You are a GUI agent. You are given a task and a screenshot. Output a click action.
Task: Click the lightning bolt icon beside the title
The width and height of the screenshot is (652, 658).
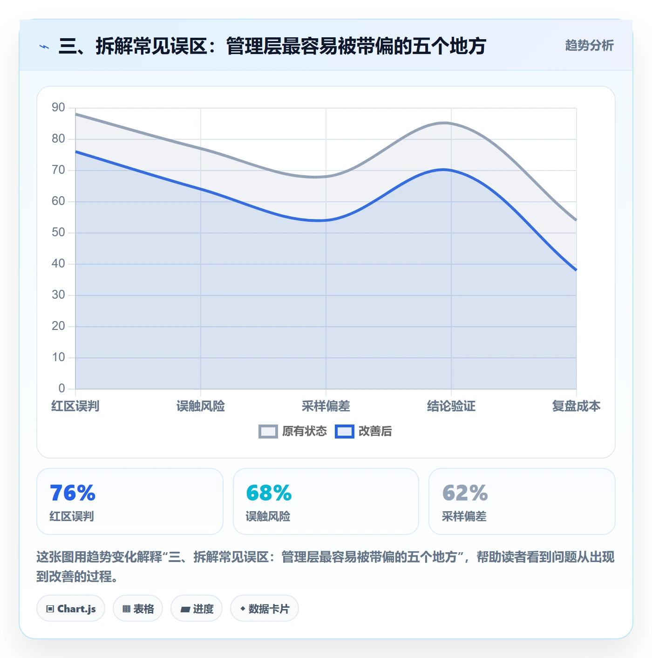(44, 47)
